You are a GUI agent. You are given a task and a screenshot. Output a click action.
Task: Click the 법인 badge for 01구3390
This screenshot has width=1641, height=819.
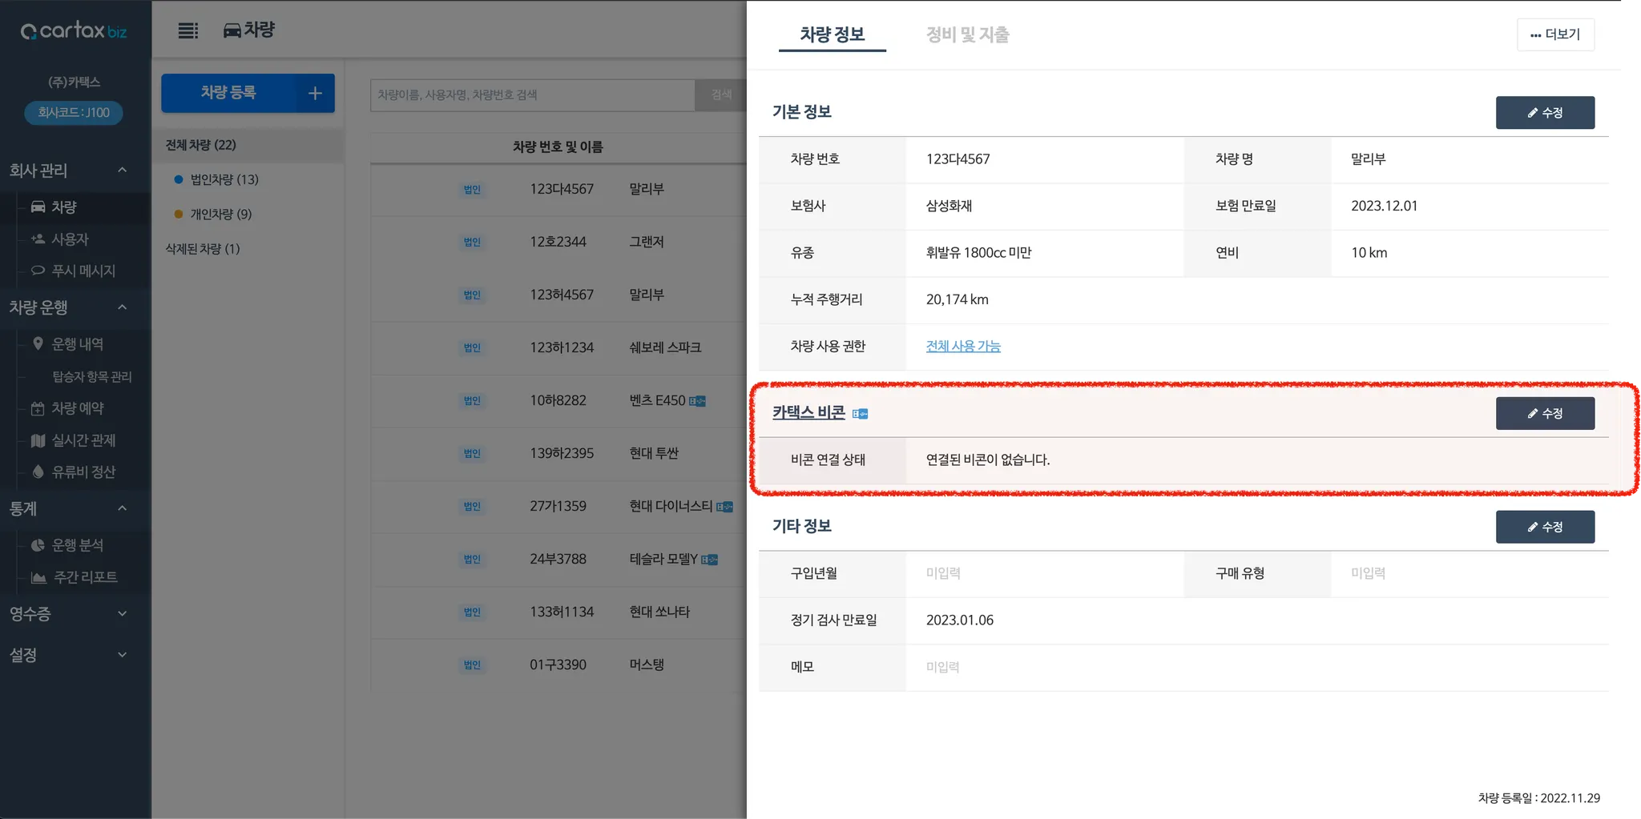point(472,665)
